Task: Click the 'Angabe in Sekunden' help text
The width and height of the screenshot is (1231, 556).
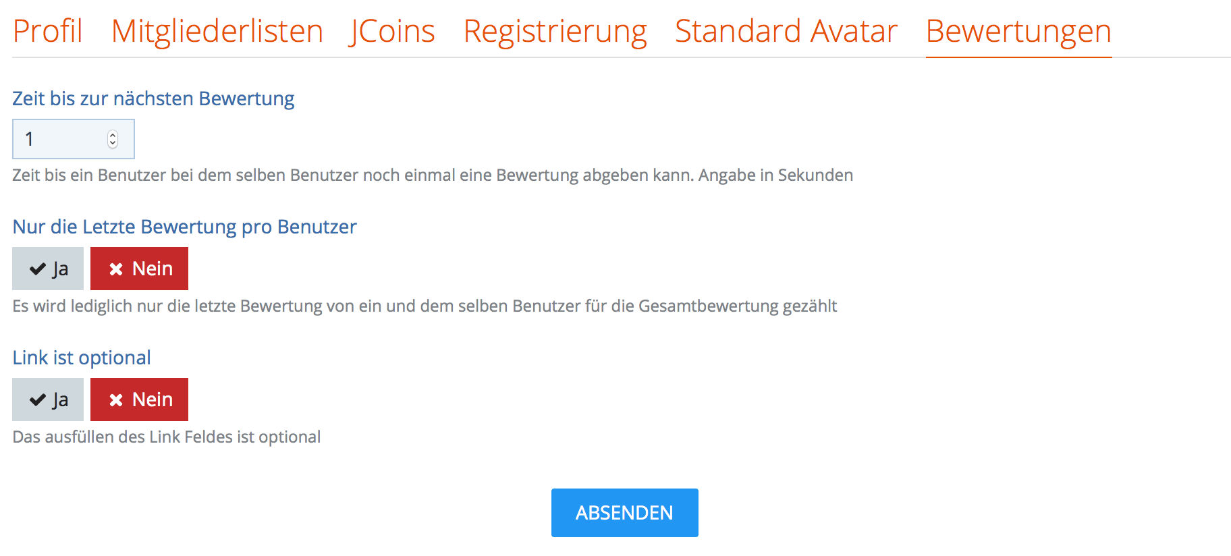Action: tap(775, 175)
